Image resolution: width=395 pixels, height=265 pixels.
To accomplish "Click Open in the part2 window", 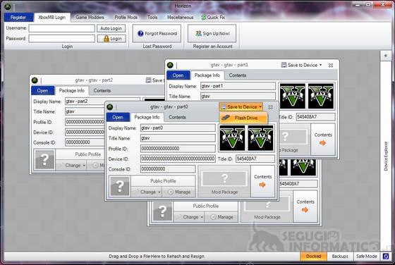I will point(42,91).
